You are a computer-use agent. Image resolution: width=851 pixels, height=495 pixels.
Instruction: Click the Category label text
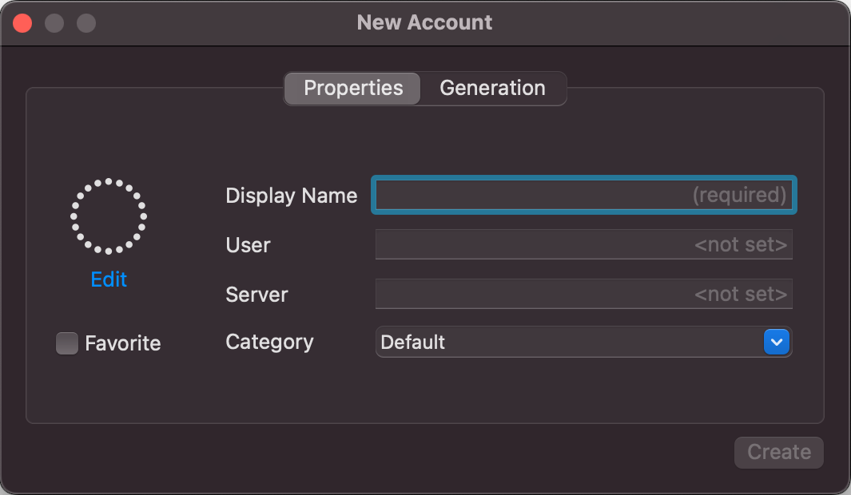coord(269,342)
